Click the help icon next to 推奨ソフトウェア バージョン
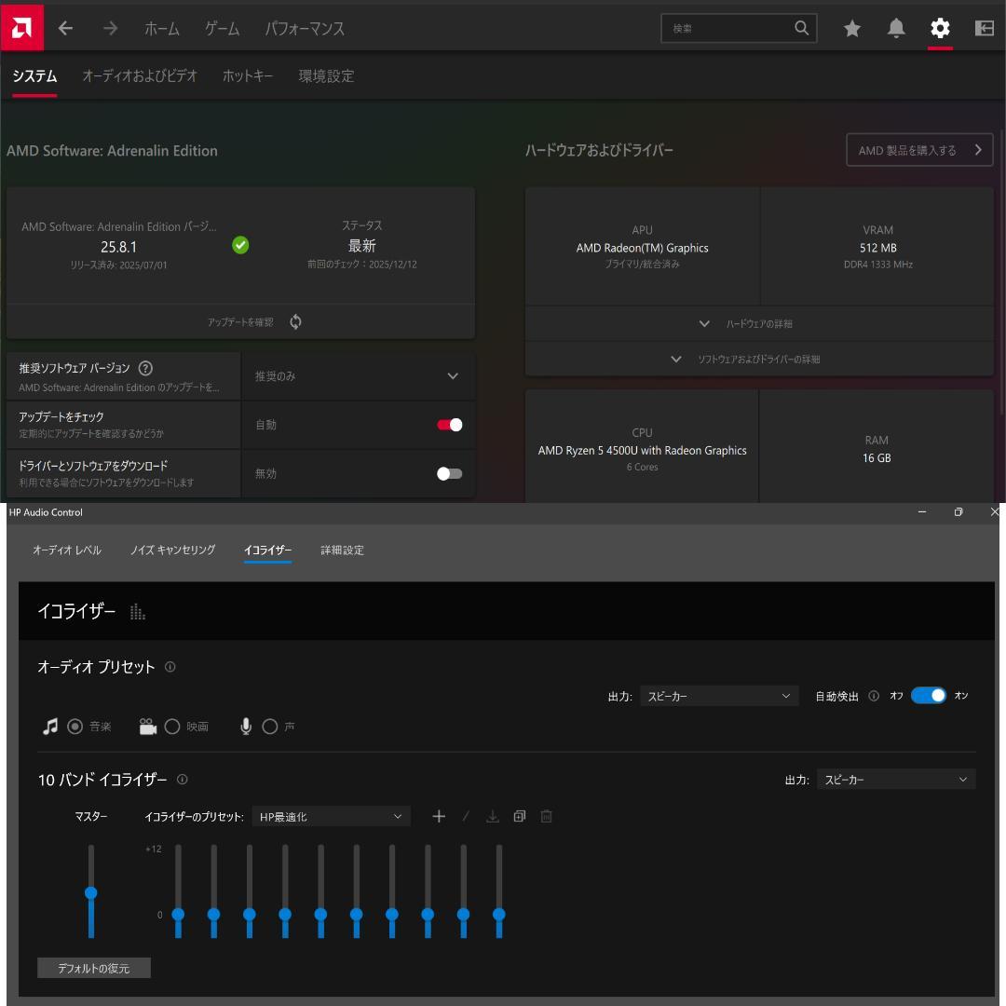 (x=145, y=368)
